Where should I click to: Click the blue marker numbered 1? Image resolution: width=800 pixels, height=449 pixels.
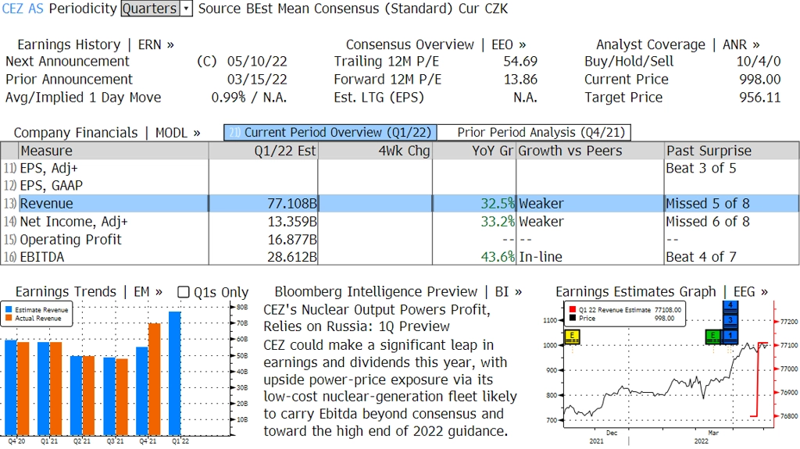pyautogui.click(x=730, y=336)
